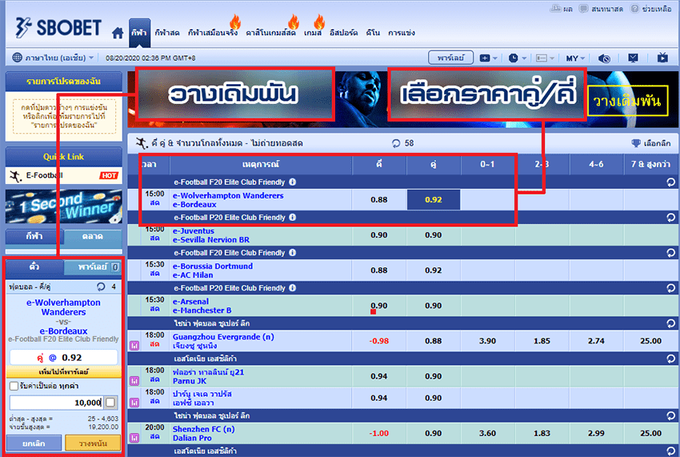Click the พาร์เลย์ button in toolbar
The height and width of the screenshot is (457, 680).
pyautogui.click(x=450, y=58)
